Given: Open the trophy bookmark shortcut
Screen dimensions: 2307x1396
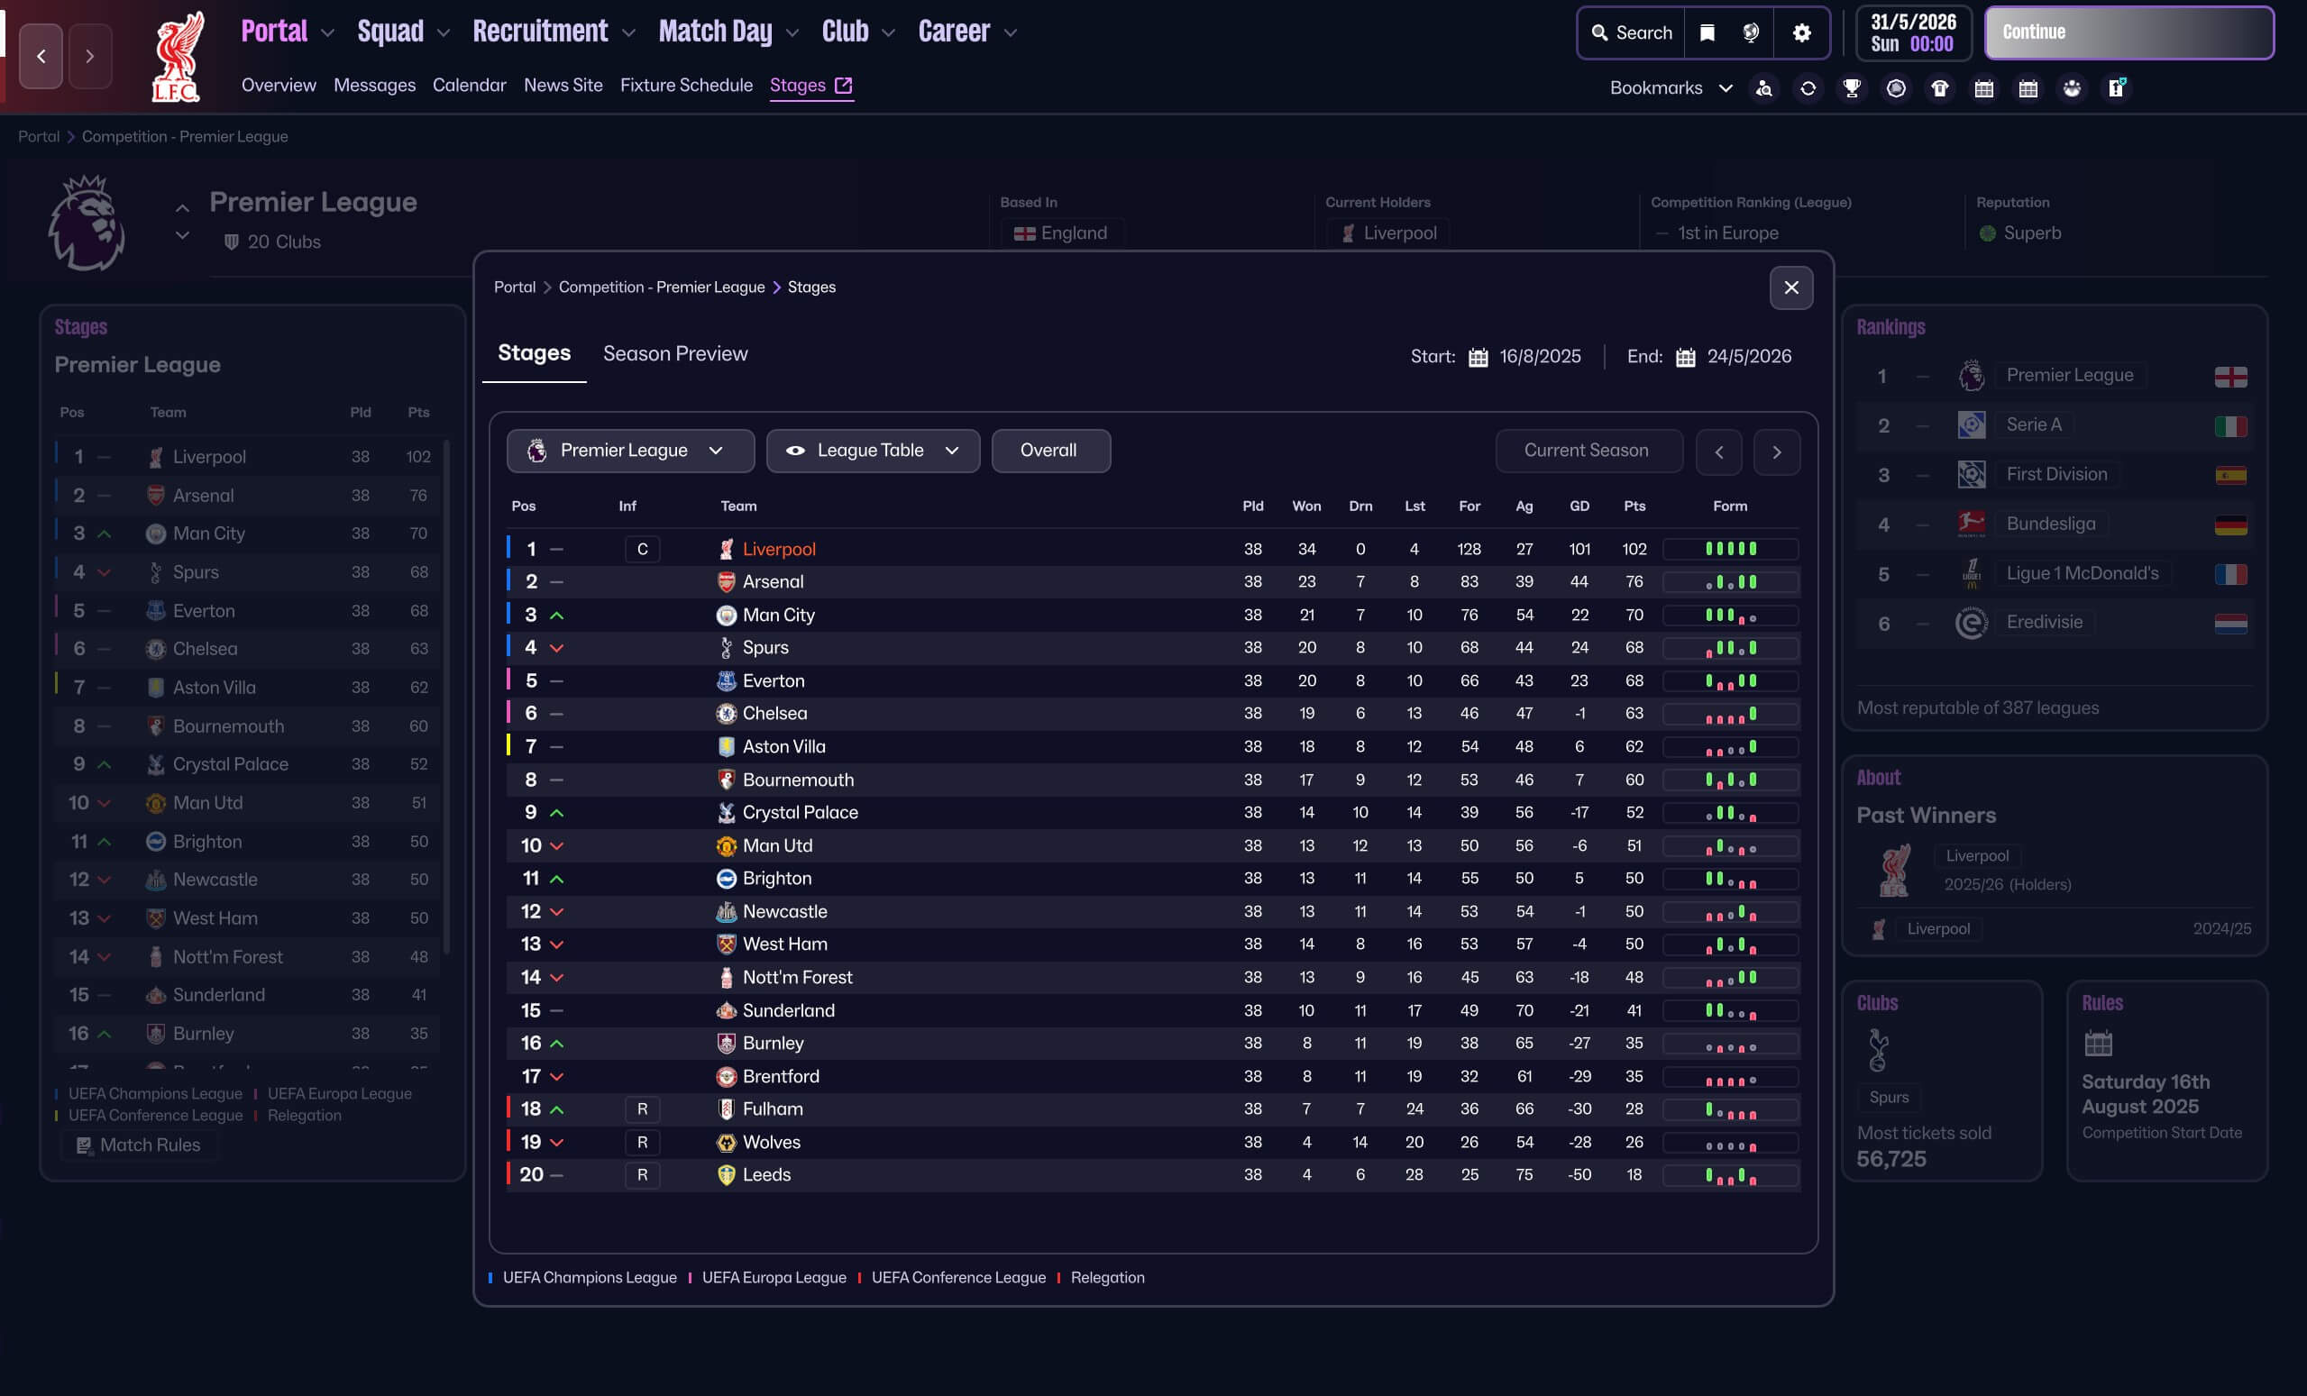Looking at the screenshot, I should (1852, 88).
